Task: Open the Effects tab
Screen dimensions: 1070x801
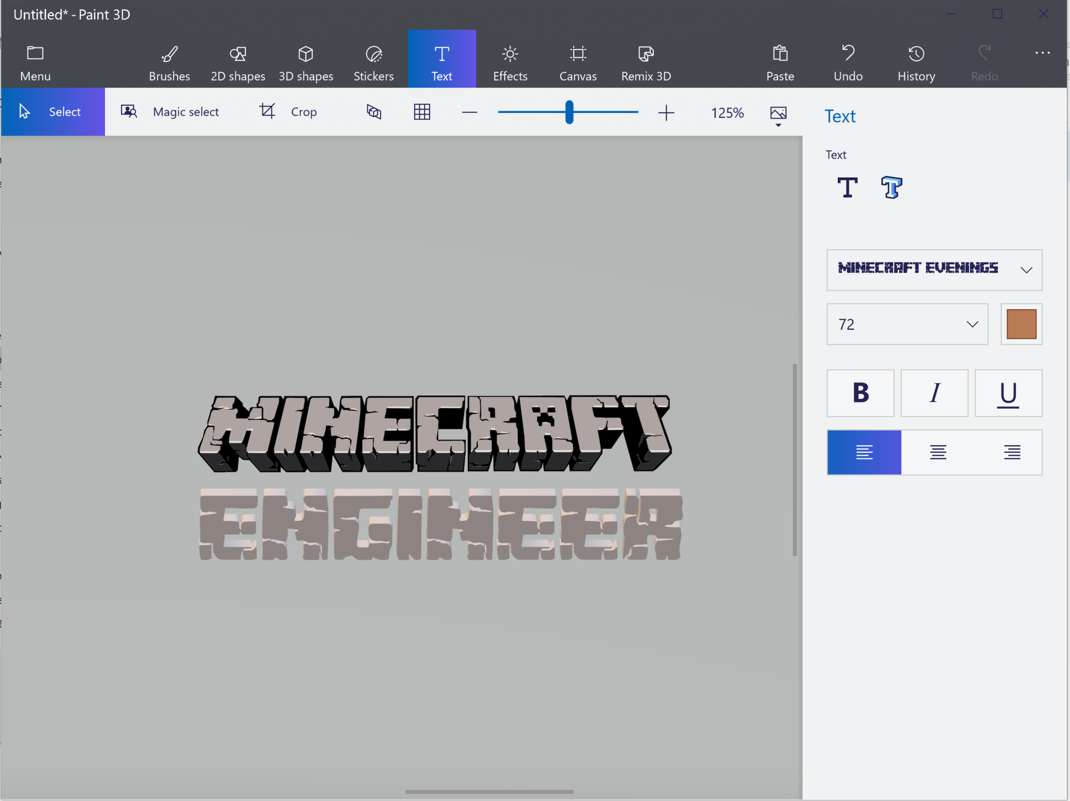Action: pyautogui.click(x=510, y=63)
